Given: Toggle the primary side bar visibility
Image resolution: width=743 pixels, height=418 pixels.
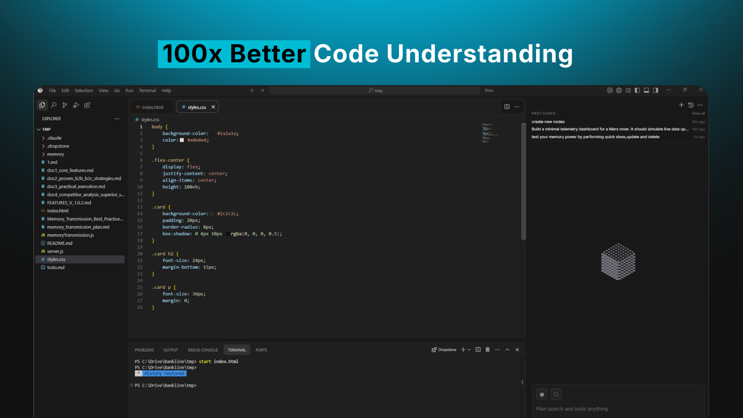Looking at the screenshot, I should pyautogui.click(x=637, y=90).
